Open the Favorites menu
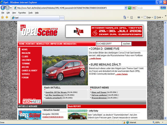 point(22,13)
